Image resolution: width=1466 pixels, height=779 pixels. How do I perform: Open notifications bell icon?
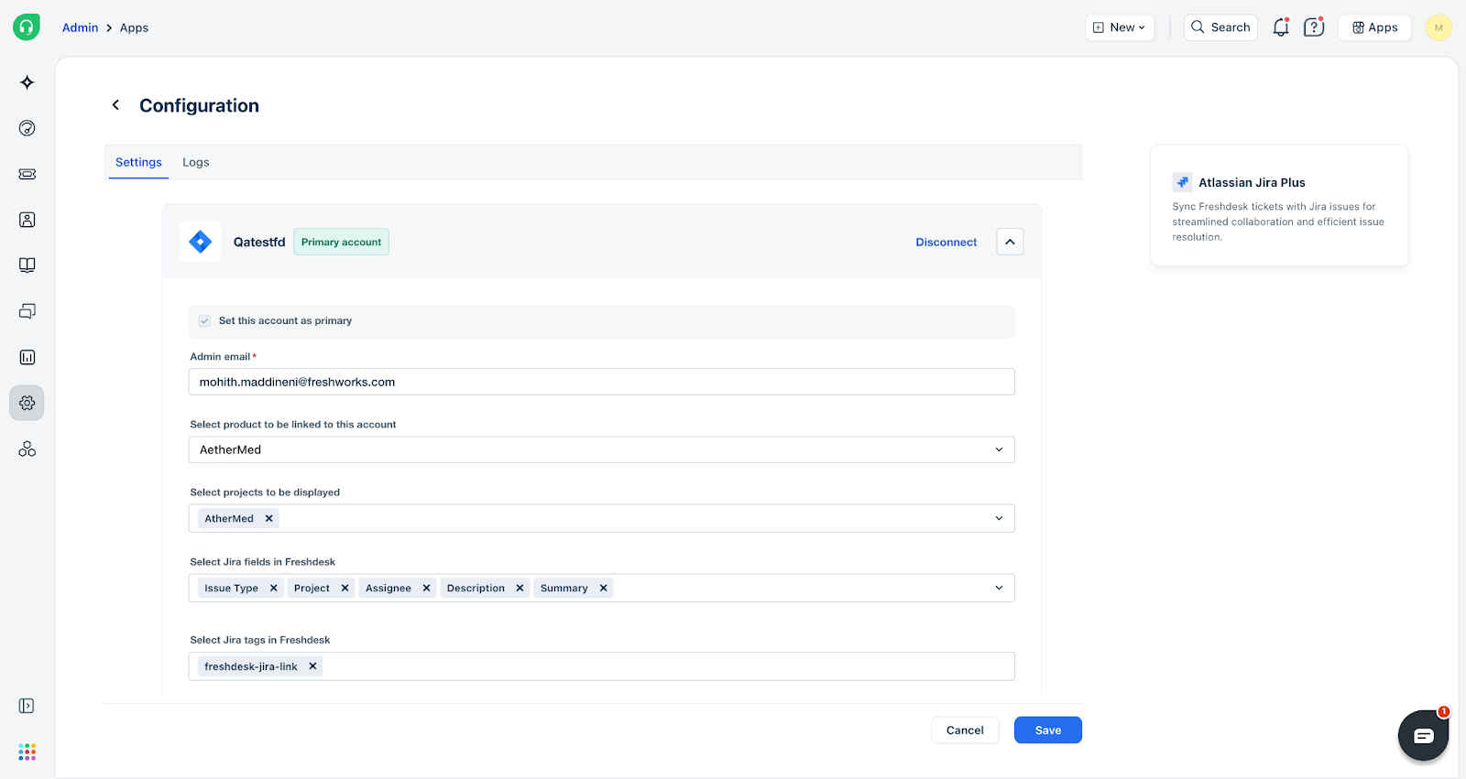click(1281, 27)
